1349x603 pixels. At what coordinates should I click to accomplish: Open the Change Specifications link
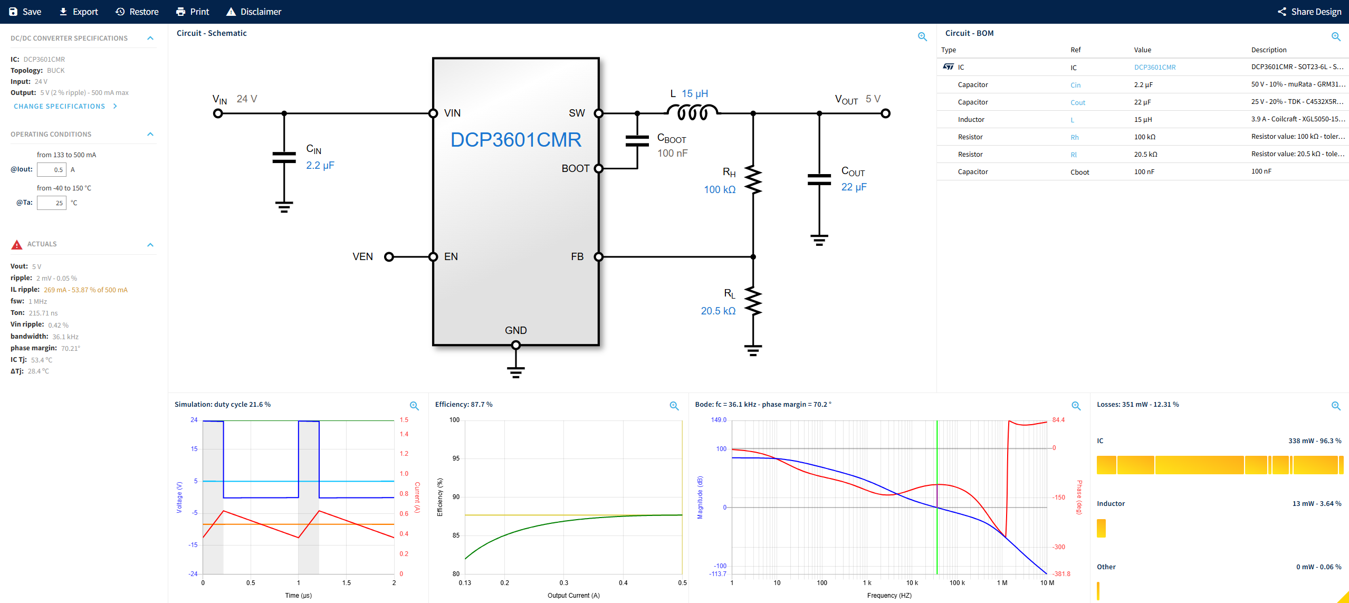tap(60, 106)
